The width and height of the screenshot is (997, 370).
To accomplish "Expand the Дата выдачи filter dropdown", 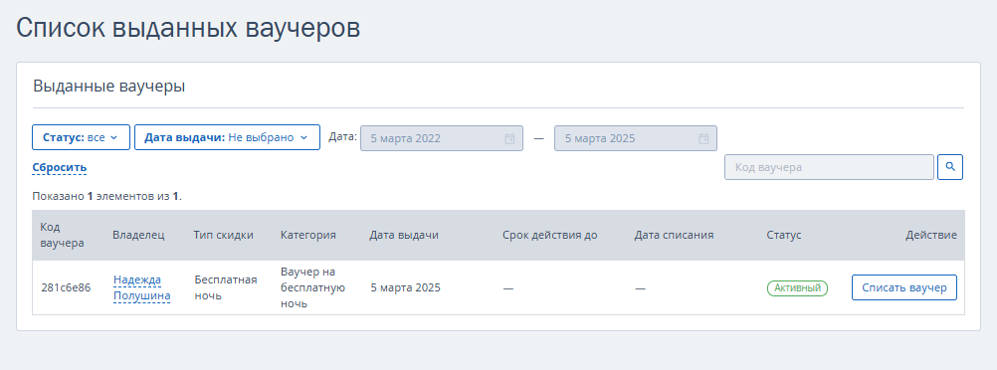I will 227,137.
